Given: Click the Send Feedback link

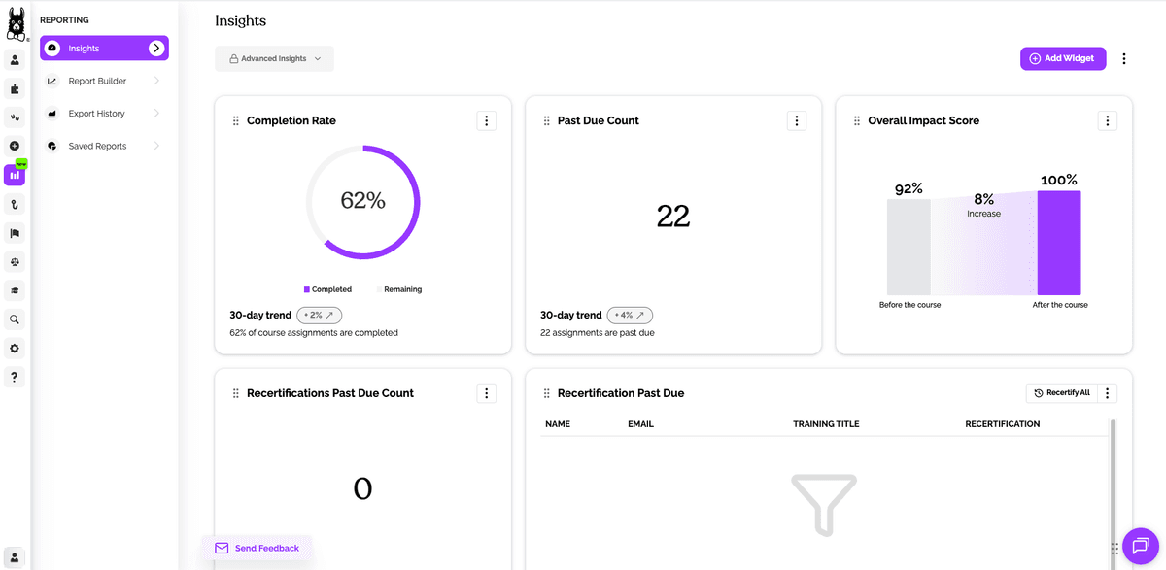Looking at the screenshot, I should (257, 549).
